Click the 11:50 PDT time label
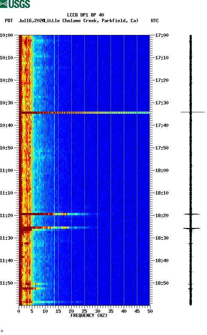The height and width of the screenshot is (335, 207). click(6, 283)
